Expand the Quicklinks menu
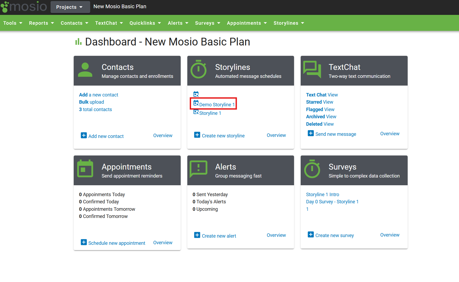Screen dimensions: 459x282 [x=145, y=23]
